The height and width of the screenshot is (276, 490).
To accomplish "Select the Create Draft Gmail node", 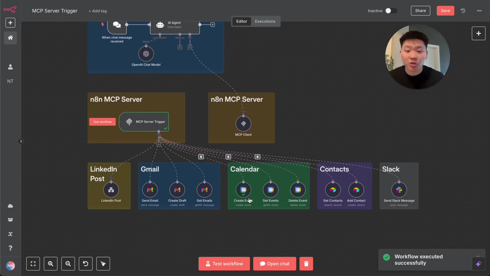I will click(x=177, y=190).
